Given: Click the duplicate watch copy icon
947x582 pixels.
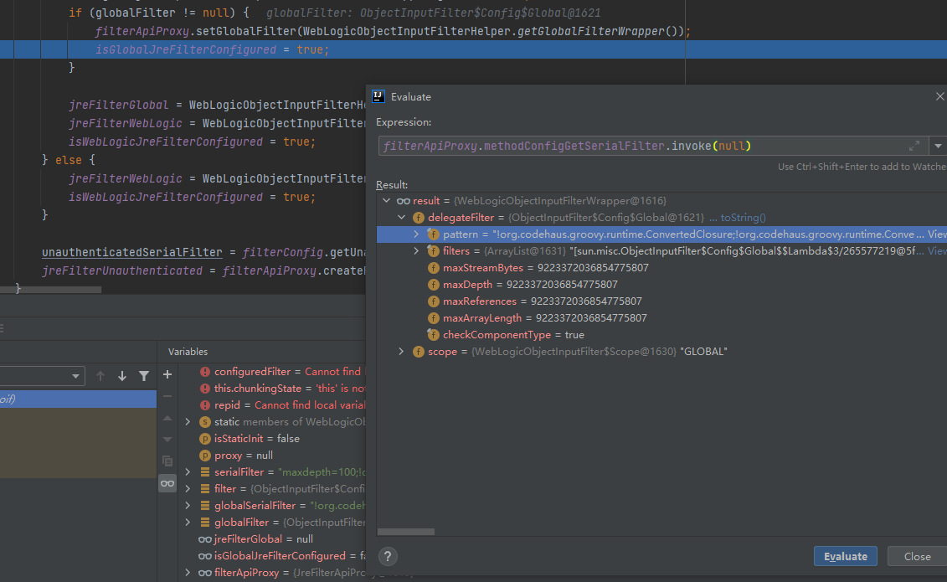Looking at the screenshot, I should point(167,461).
